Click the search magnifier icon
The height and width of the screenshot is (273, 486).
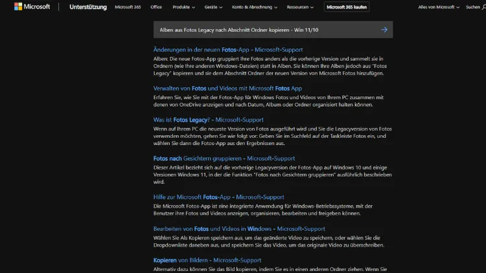[x=483, y=7]
